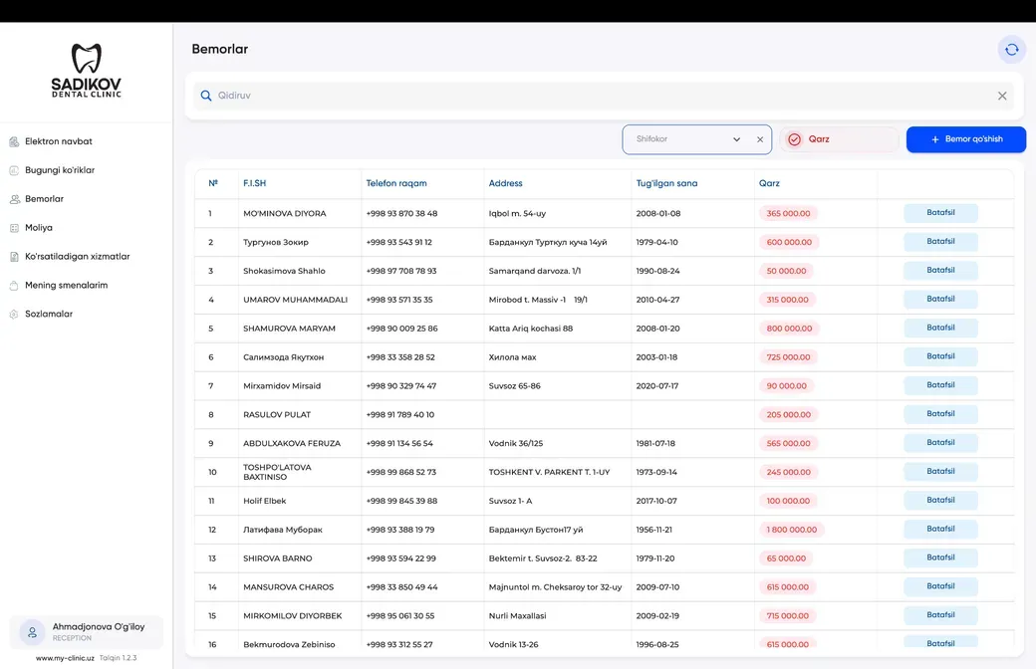This screenshot has width=1036, height=669.
Task: Open Batafsil for MO'MINOVA DIYORA
Action: point(940,213)
